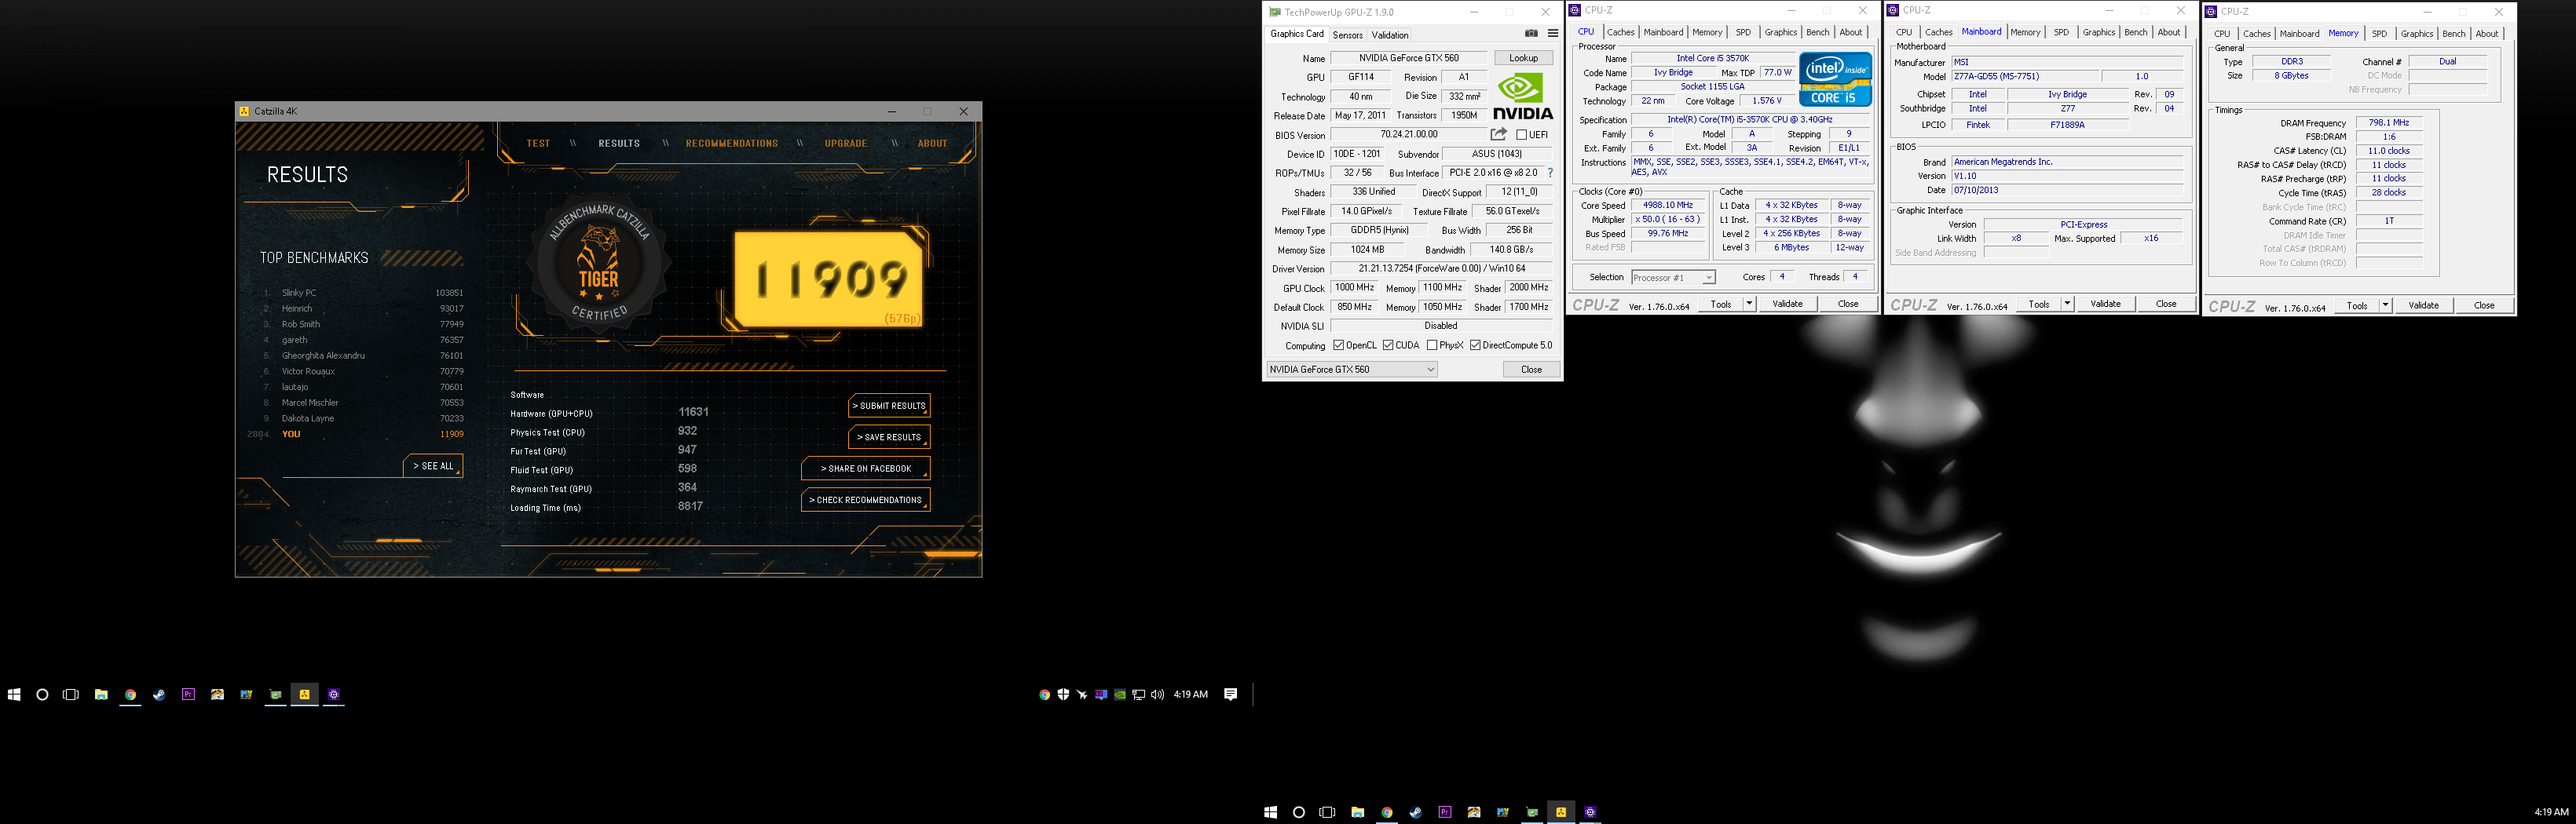Toggle the DirectCompute 5.0 checkbox

[1475, 345]
